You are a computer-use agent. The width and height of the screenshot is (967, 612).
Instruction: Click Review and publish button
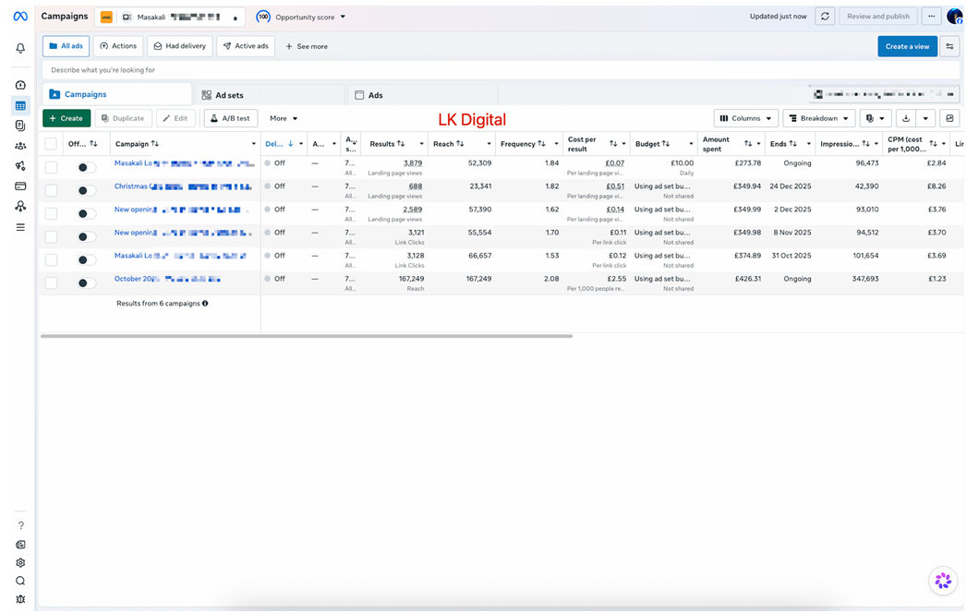pyautogui.click(x=878, y=17)
